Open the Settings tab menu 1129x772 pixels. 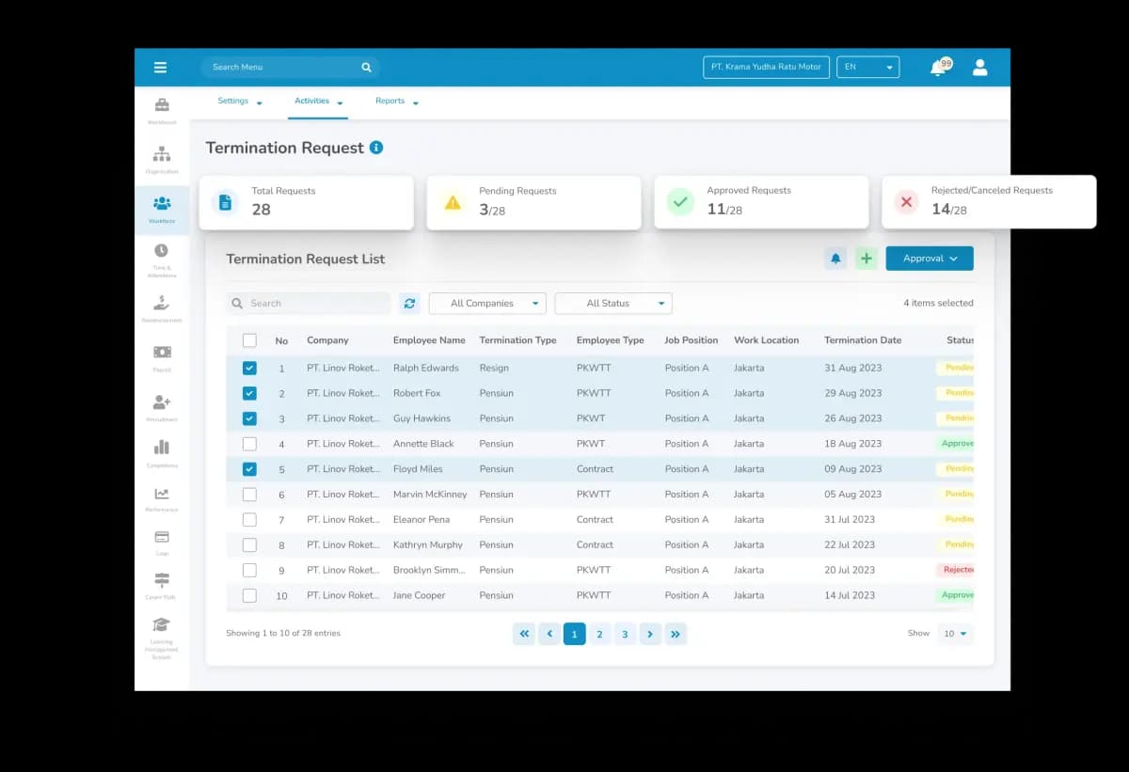(x=240, y=102)
